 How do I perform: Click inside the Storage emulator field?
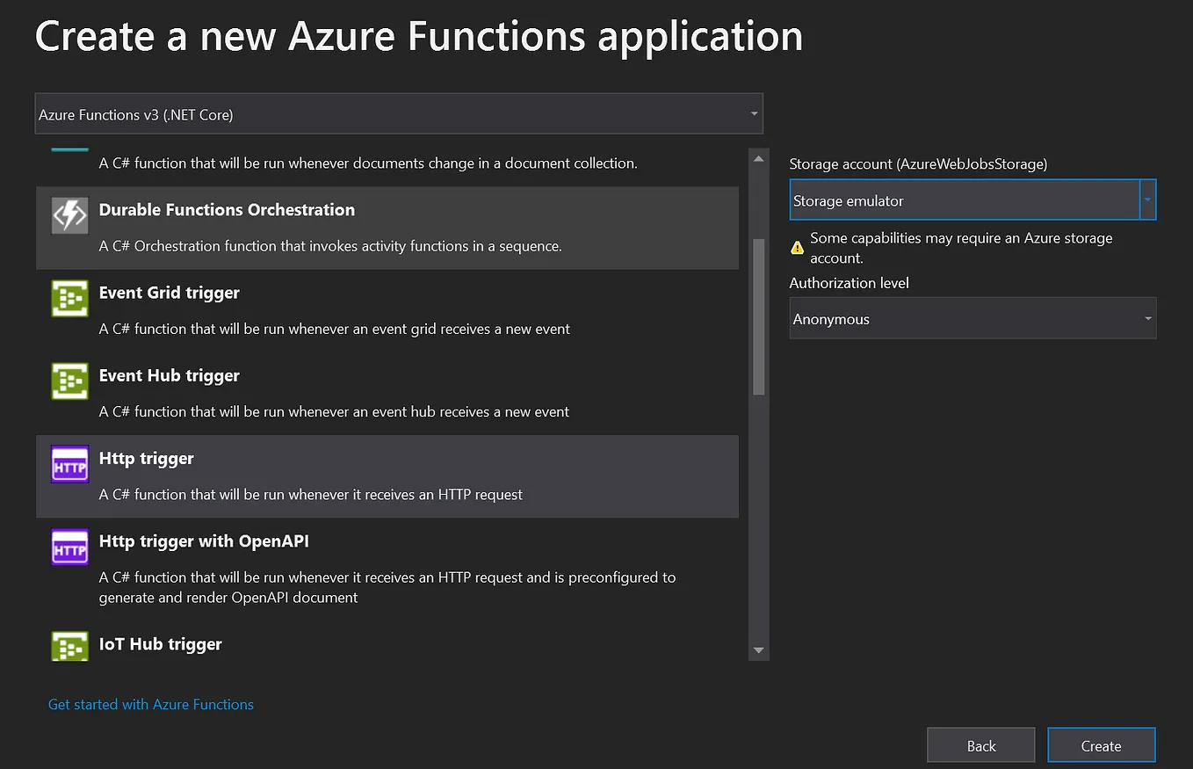958,200
